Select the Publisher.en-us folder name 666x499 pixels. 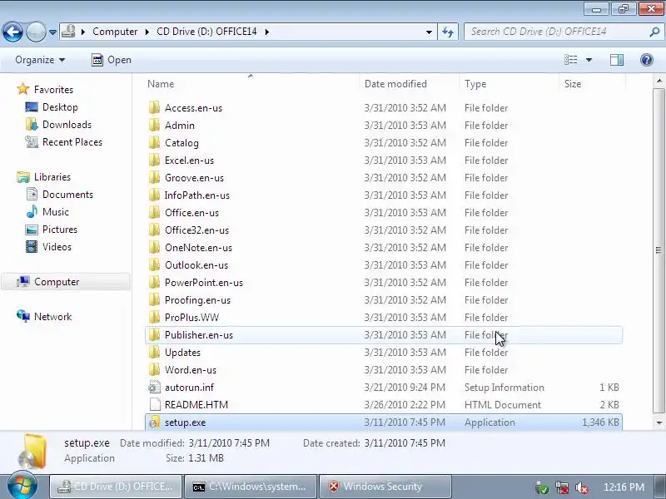coord(199,335)
